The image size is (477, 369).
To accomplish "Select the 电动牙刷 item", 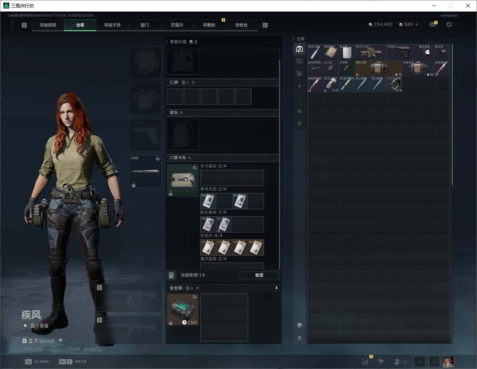I will click(x=315, y=52).
